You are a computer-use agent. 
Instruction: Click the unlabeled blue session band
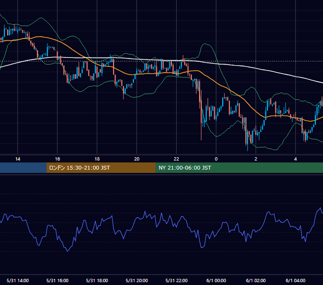(x=23, y=168)
